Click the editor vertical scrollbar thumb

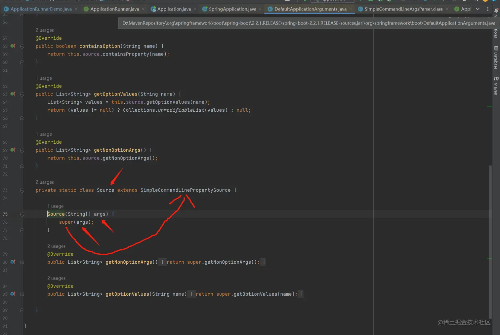[490, 242]
